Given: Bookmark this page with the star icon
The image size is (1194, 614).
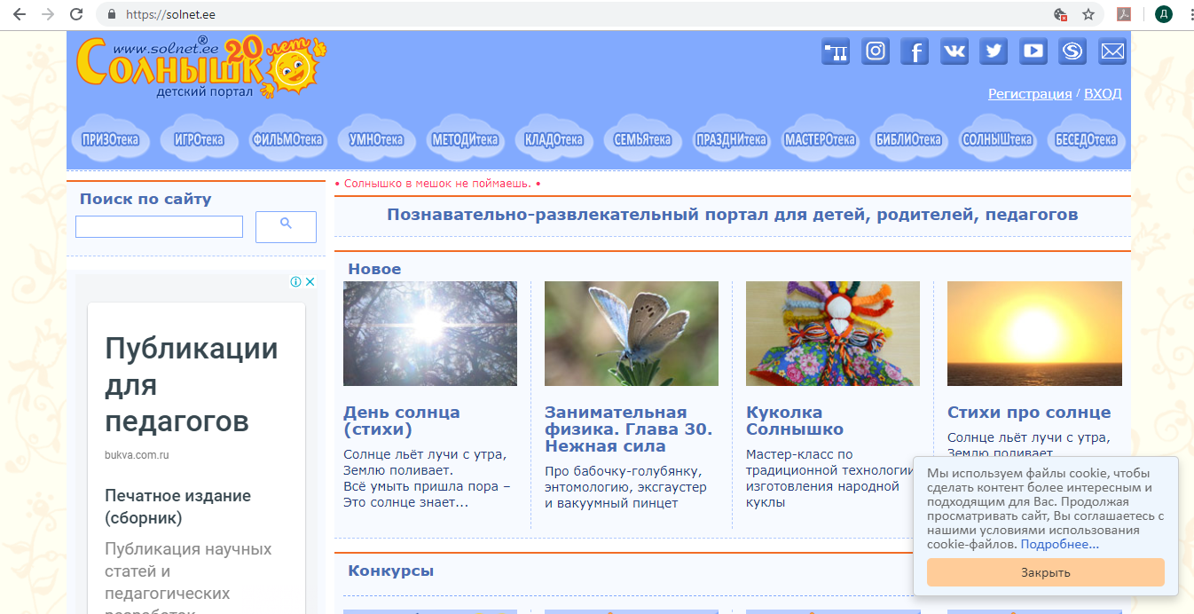Looking at the screenshot, I should point(1088,14).
